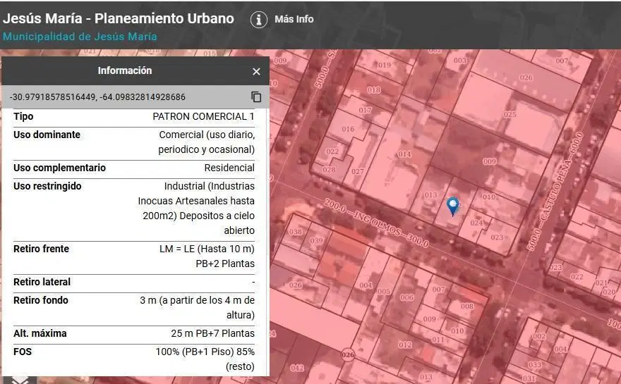The height and width of the screenshot is (384, 621).
Task: Close the Información panel
Action: coord(256,72)
